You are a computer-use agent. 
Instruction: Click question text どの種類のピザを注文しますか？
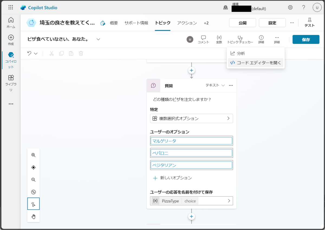[x=182, y=99]
